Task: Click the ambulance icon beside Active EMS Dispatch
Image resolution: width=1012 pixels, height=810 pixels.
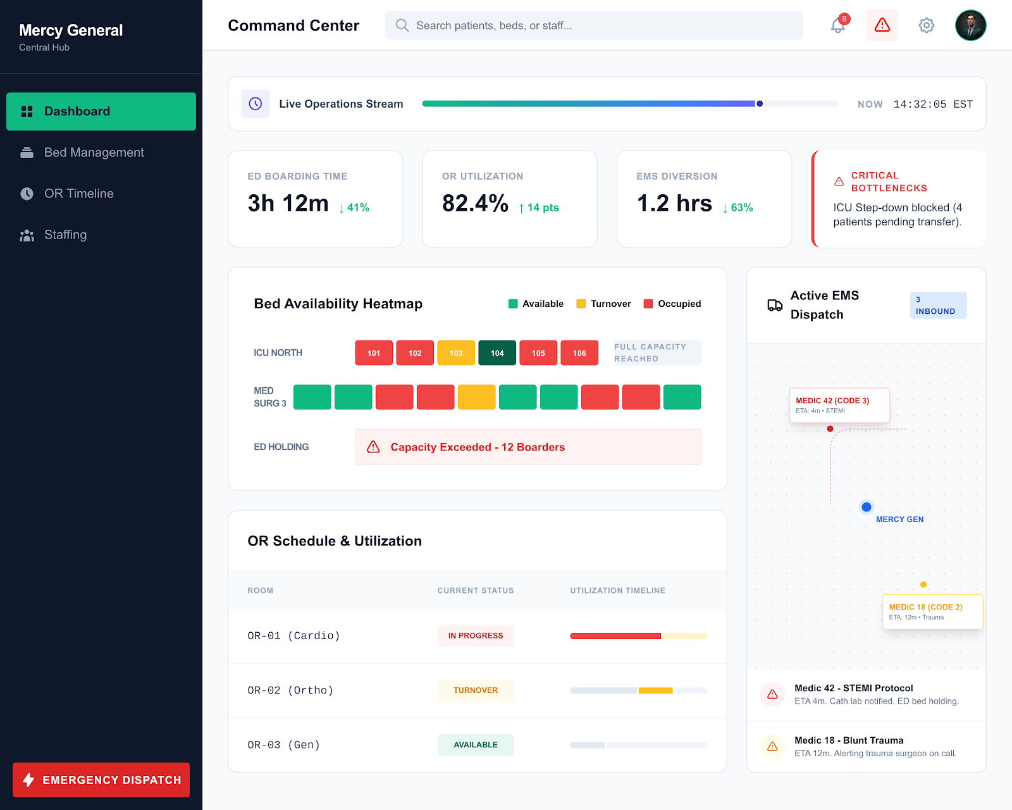Action: pos(775,305)
